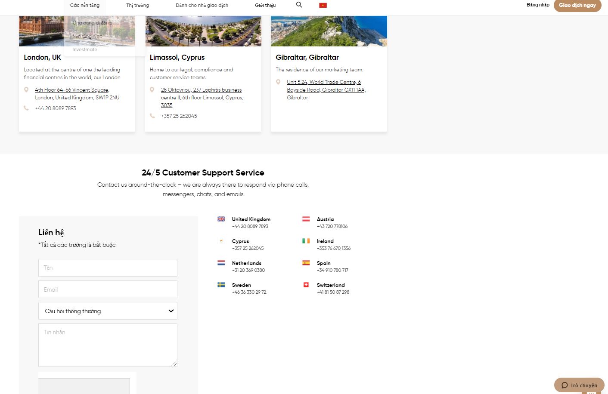Open the Giới thiệu menu
This screenshot has height=394, width=608.
point(265,5)
